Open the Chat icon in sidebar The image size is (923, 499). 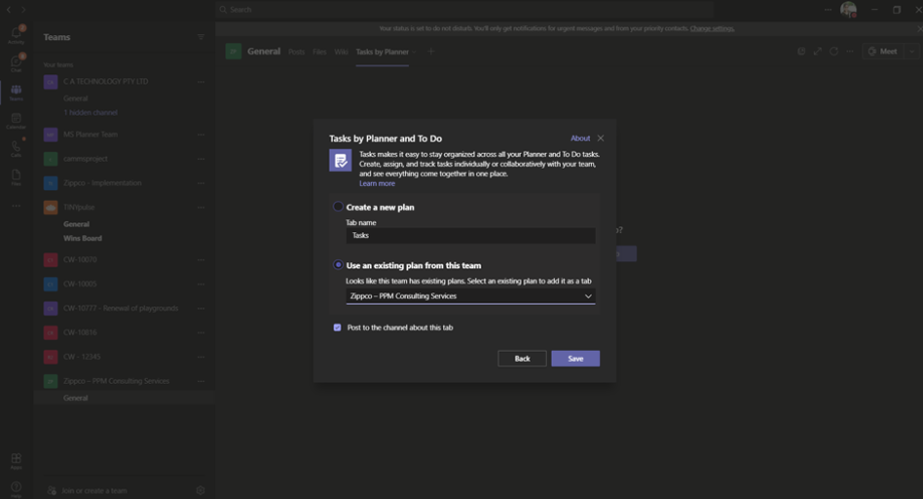tap(16, 62)
